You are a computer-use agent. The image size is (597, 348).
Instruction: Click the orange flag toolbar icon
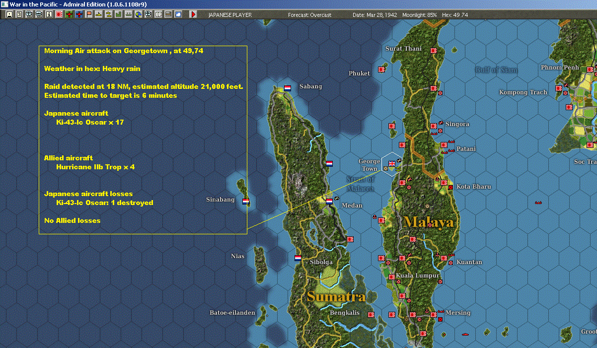89,14
